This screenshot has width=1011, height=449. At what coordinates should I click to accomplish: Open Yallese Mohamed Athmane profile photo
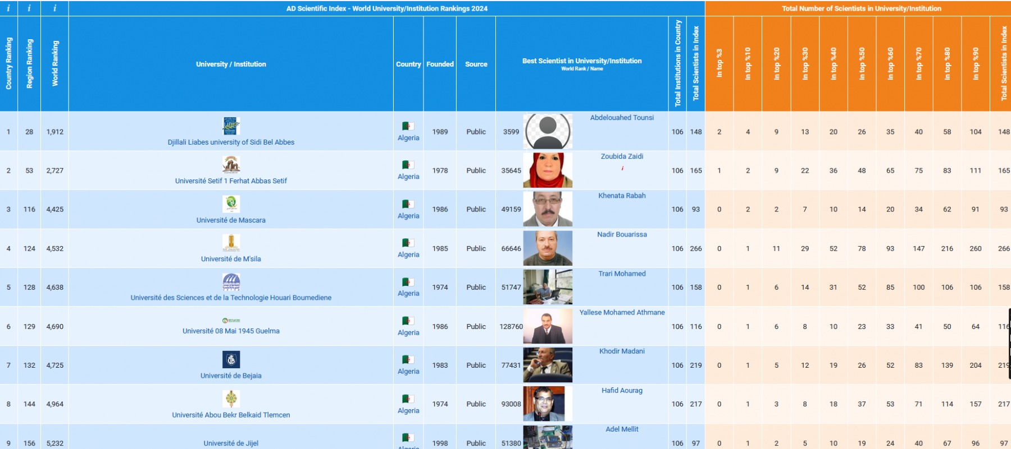tap(548, 326)
